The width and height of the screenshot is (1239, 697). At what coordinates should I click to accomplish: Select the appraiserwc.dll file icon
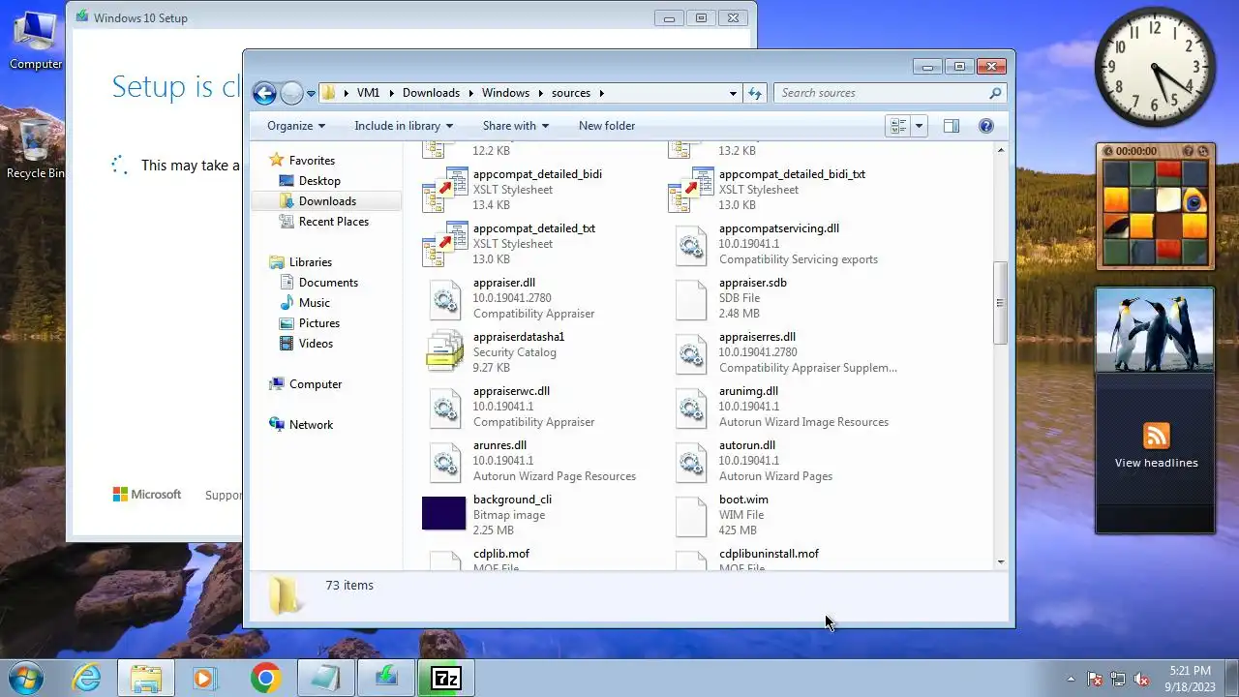445,407
